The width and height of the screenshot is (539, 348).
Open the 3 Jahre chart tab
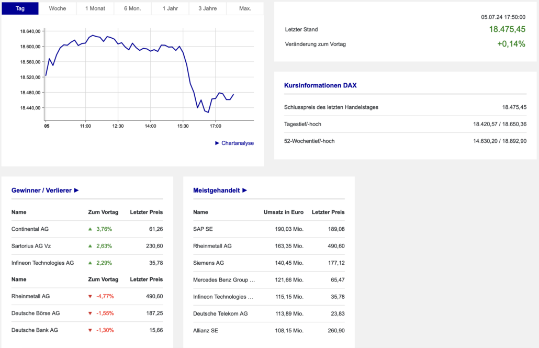point(208,8)
